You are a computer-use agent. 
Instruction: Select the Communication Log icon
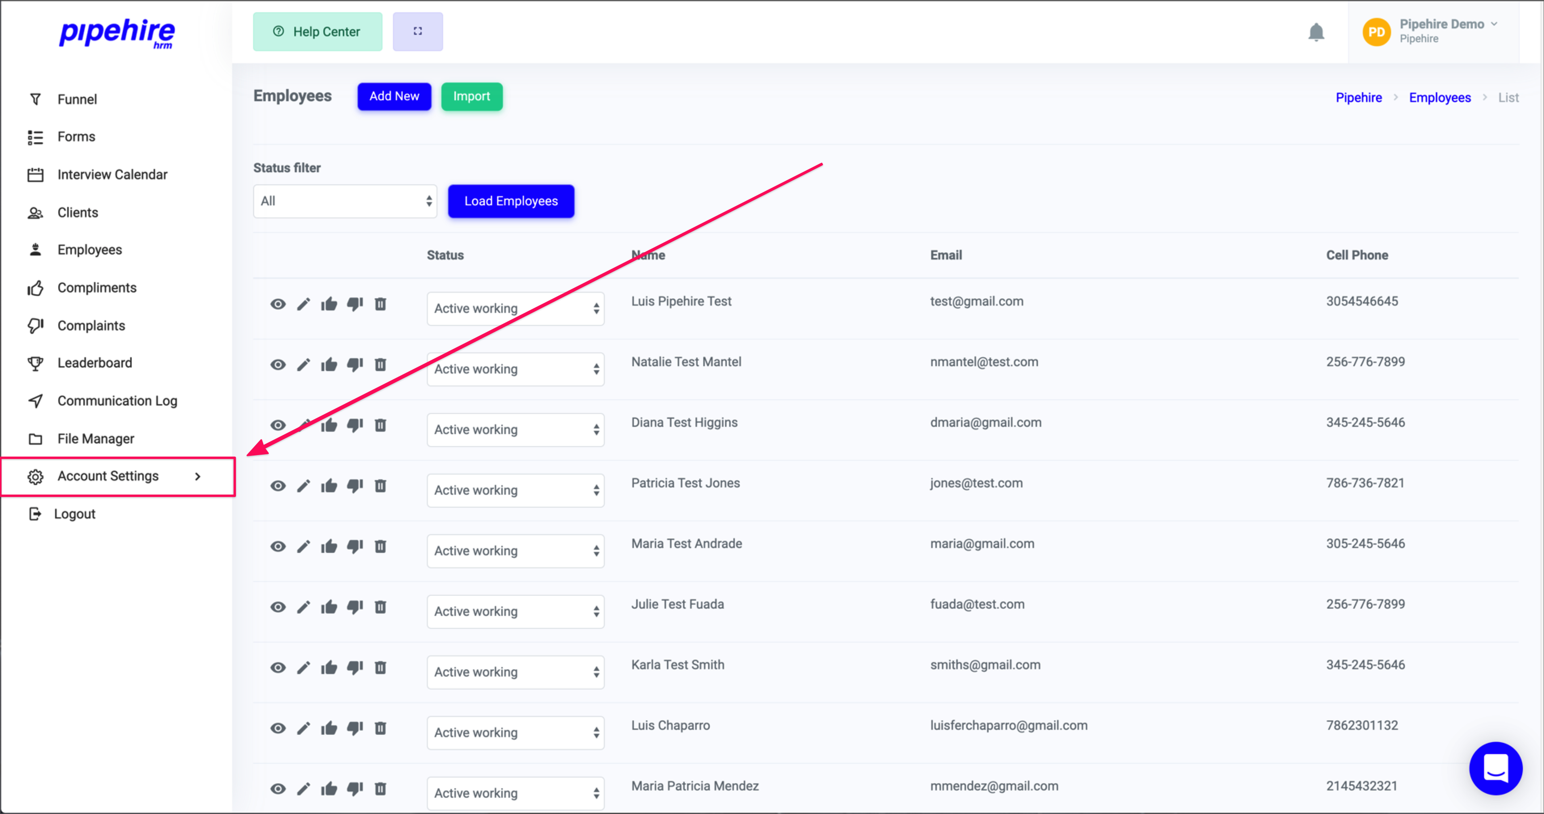36,401
